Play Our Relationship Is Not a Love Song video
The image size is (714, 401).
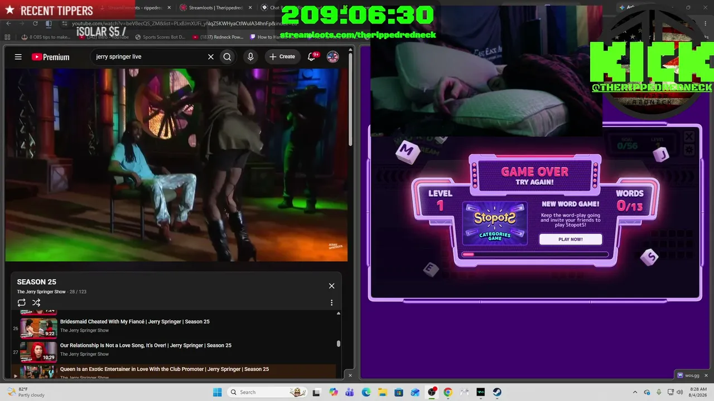(x=146, y=345)
